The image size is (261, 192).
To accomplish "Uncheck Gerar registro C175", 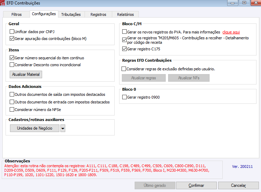I will point(124,49).
